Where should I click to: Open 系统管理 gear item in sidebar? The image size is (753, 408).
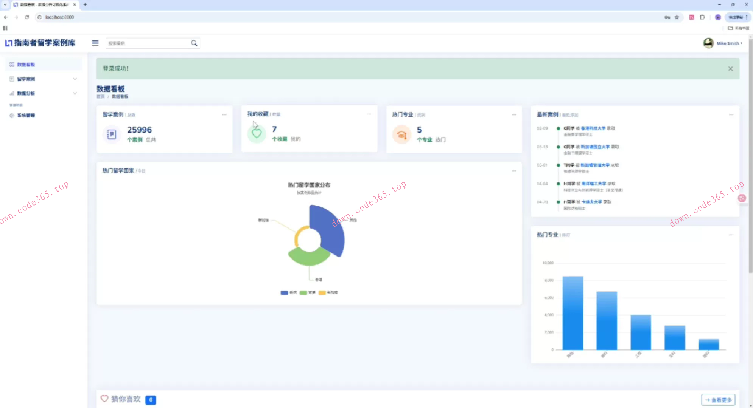(26, 116)
